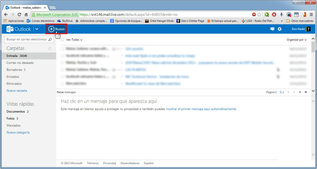Open the Correo electrónico bookmark

41,21
